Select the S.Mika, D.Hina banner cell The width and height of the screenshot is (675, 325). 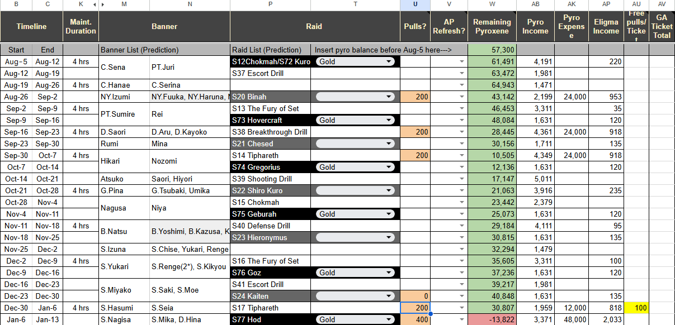tap(190, 319)
